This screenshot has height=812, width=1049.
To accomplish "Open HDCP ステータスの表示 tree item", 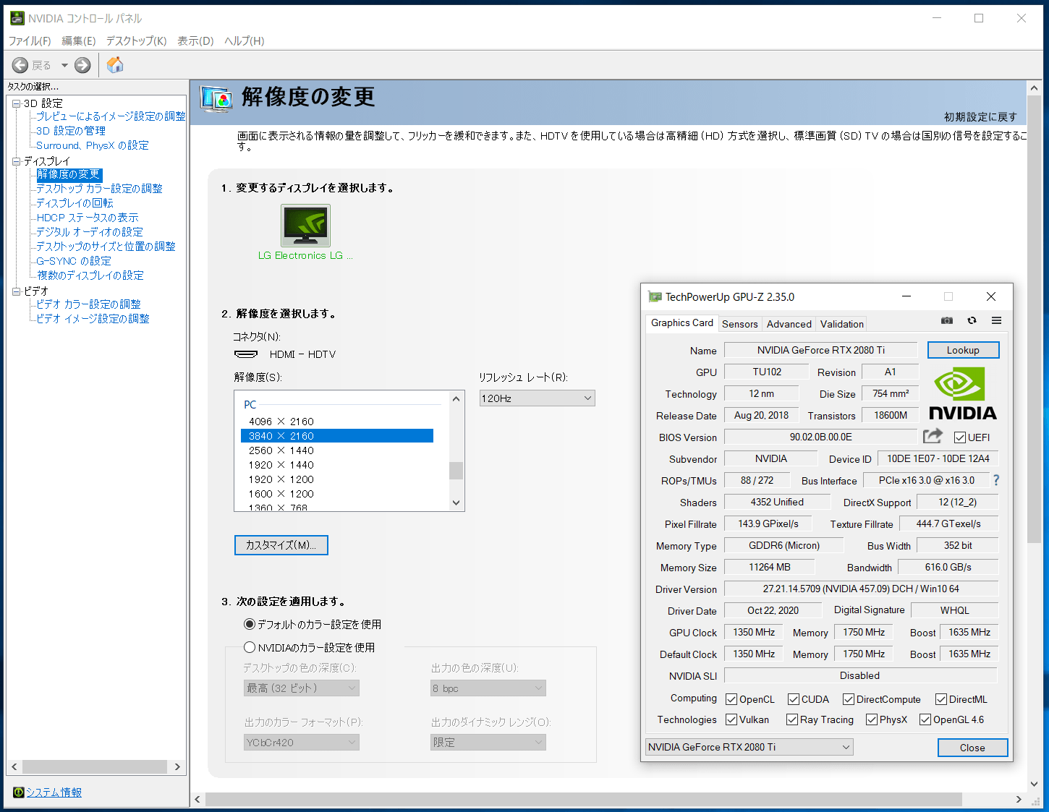I will (88, 218).
